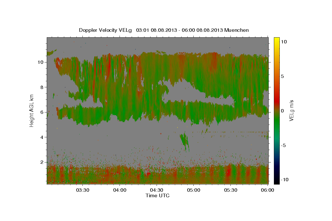The height and width of the screenshot is (221, 332).
Task: Click the colorbar tick label 10
Action: click(x=284, y=41)
